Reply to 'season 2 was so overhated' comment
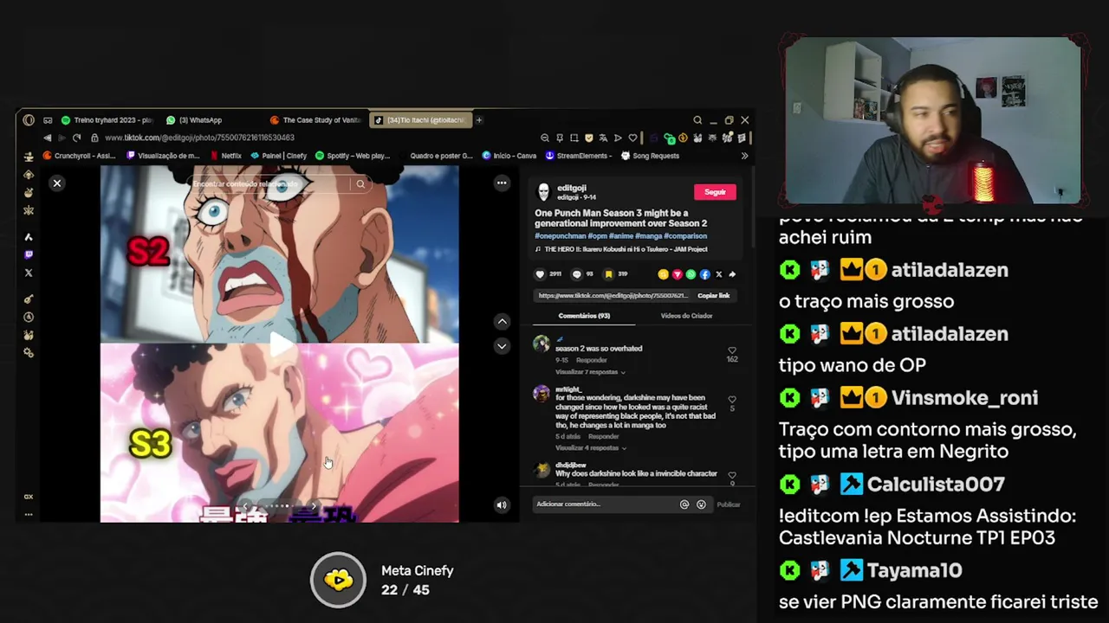The height and width of the screenshot is (623, 1109). [592, 360]
